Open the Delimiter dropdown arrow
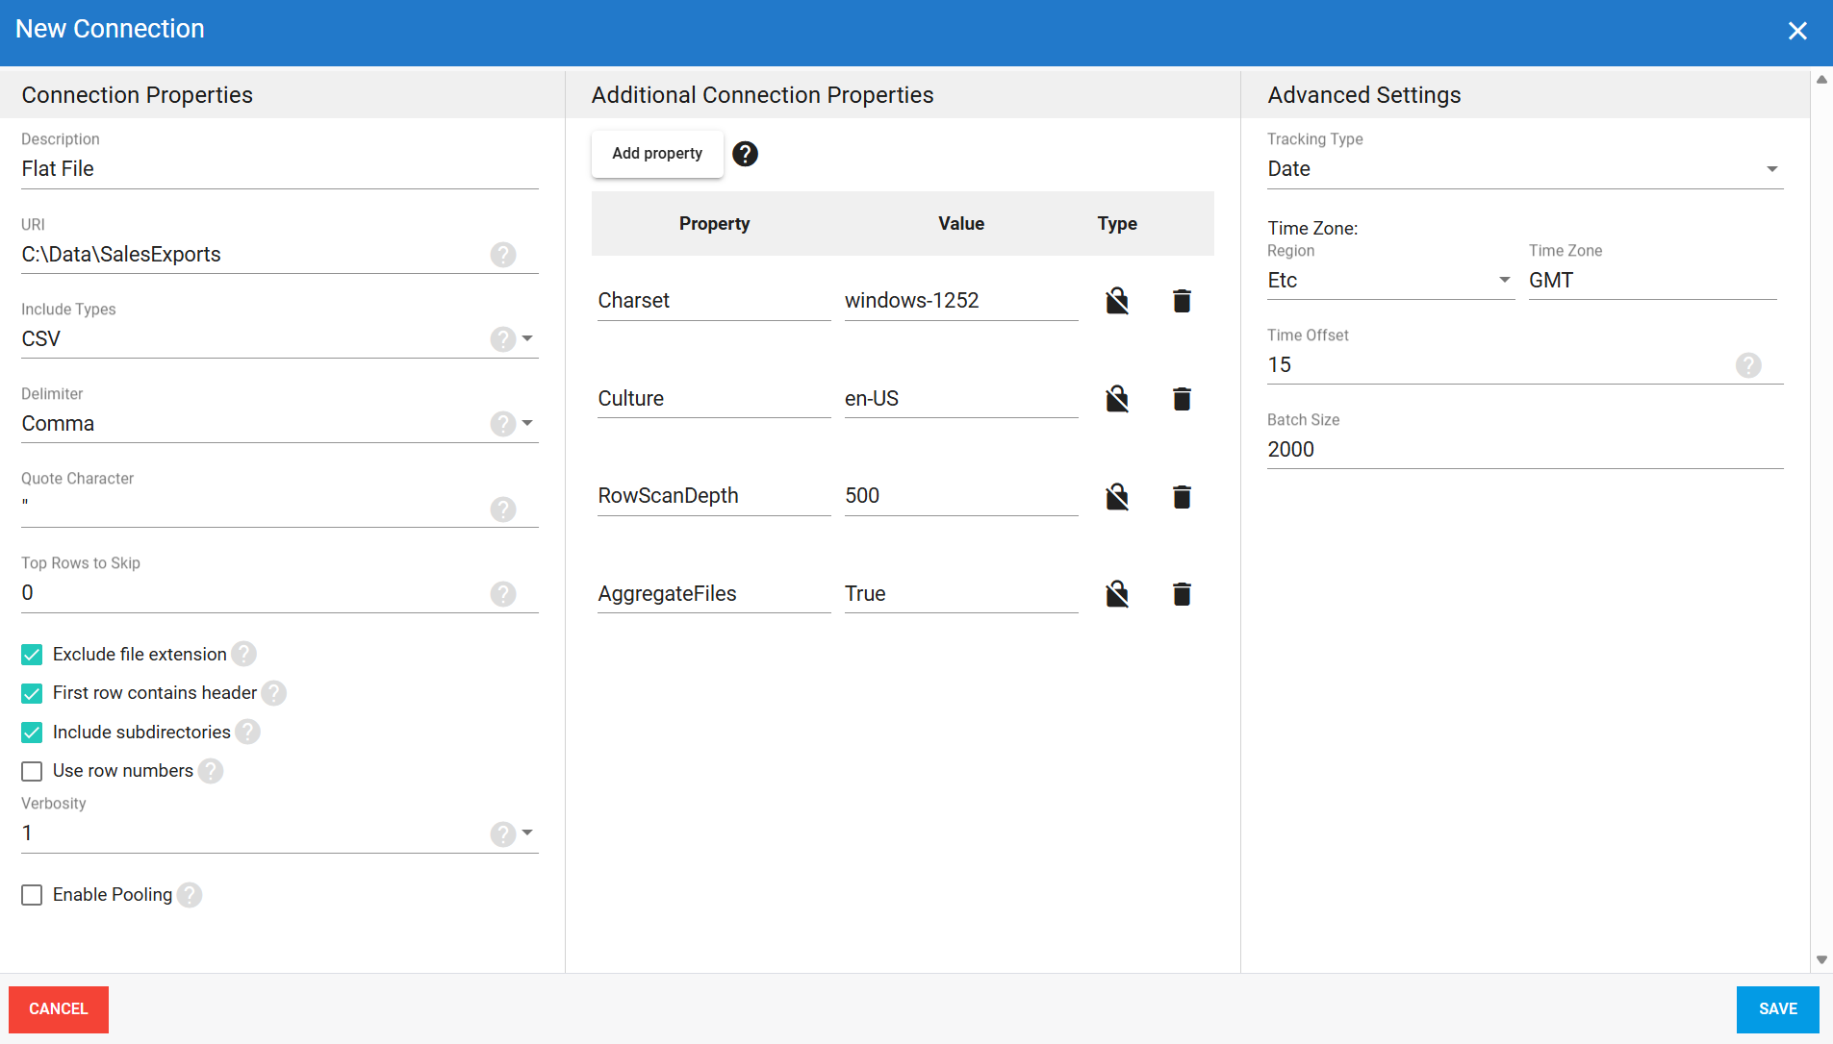Viewport: 1833px width, 1044px height. click(527, 423)
